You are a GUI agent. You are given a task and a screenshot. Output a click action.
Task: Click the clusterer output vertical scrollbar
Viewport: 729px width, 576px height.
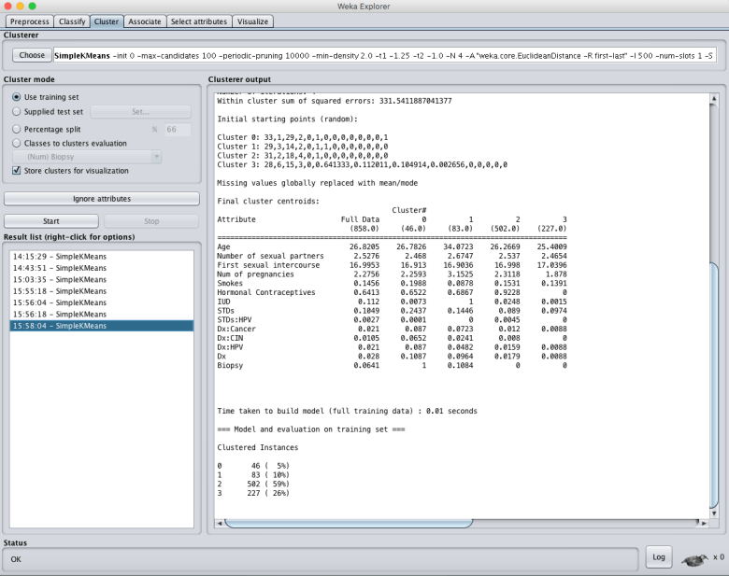[715, 373]
